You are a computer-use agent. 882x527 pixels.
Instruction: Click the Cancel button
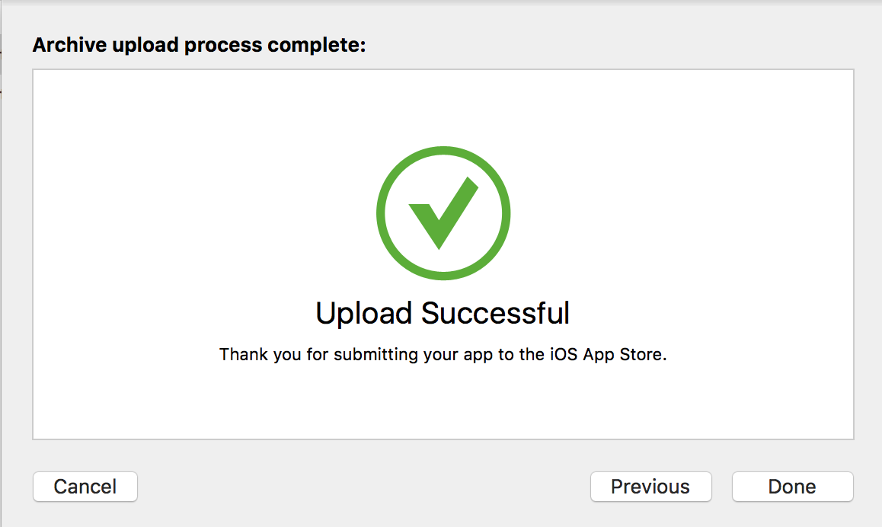click(x=85, y=487)
